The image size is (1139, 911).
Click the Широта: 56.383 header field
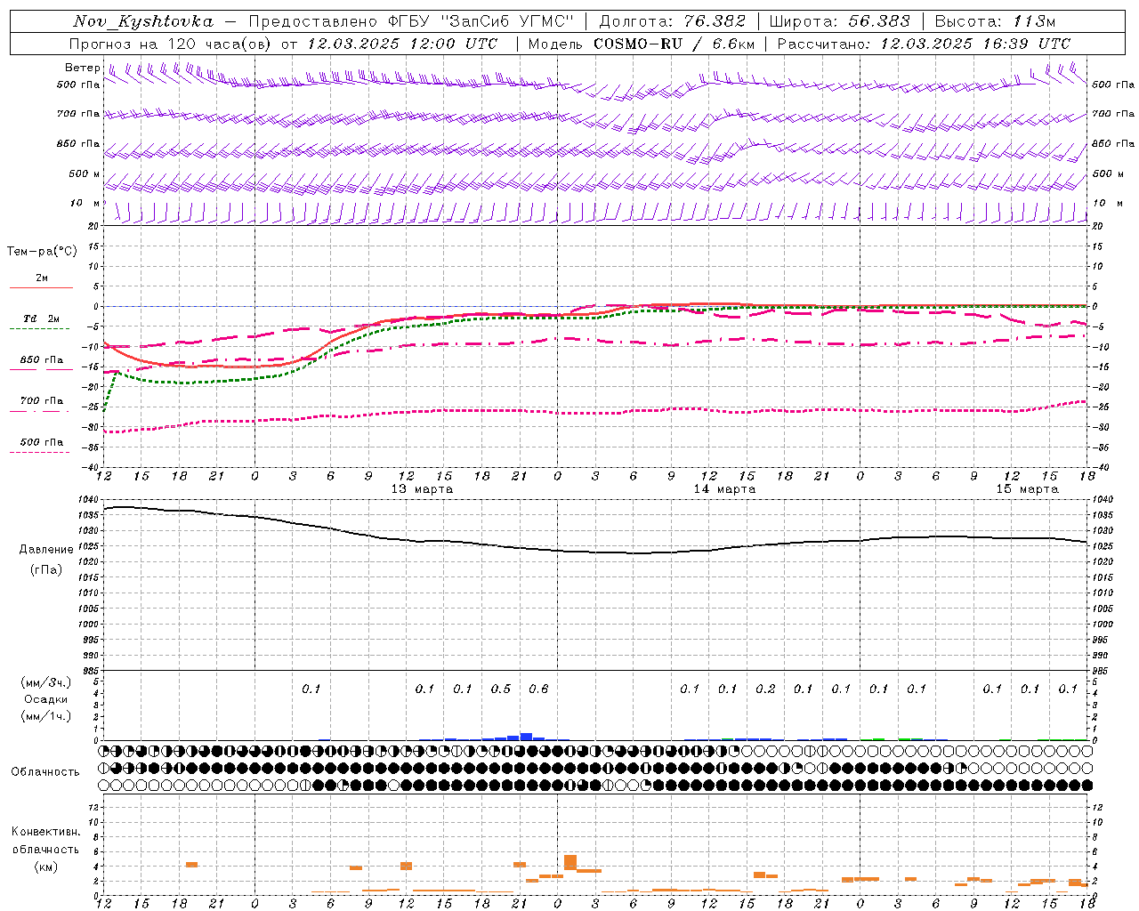point(840,21)
